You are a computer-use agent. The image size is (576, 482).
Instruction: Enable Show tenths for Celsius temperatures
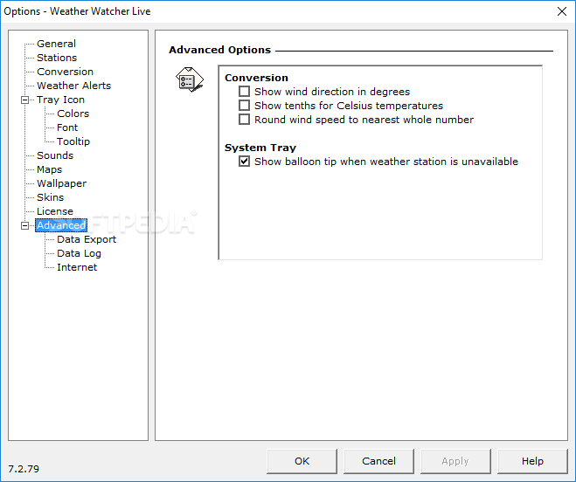[244, 106]
